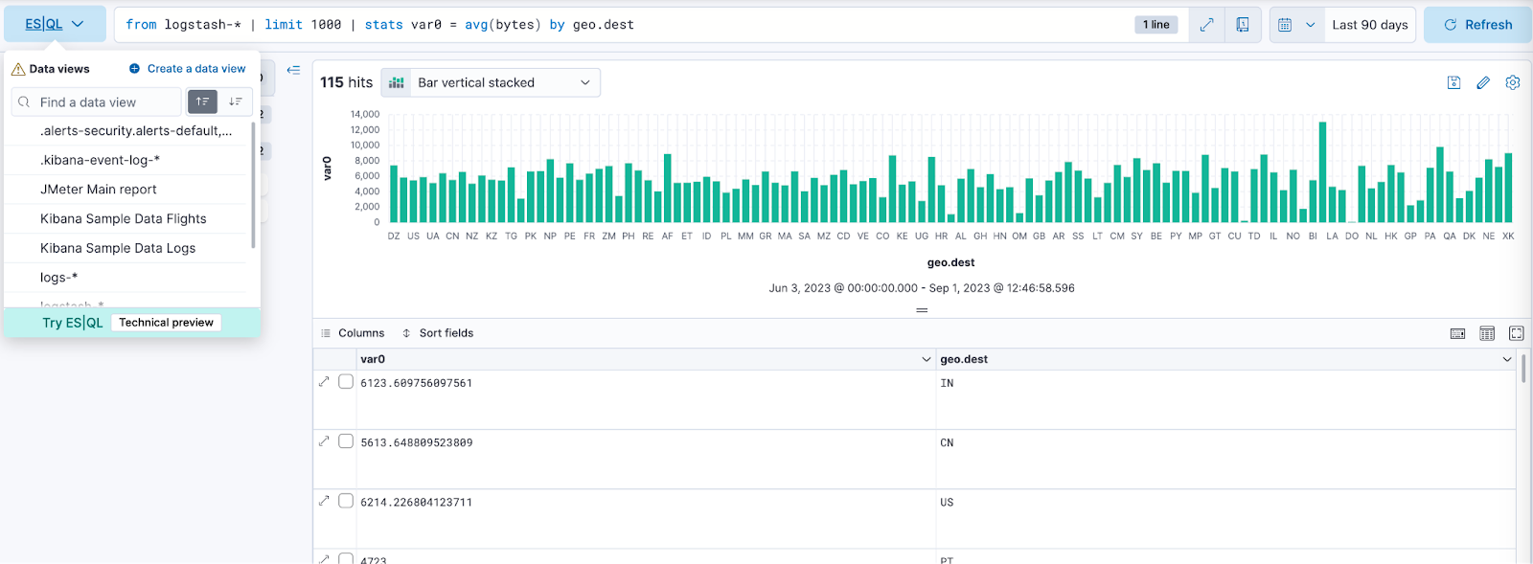
Task: Open geo.dest column header menu
Action: tap(1507, 359)
